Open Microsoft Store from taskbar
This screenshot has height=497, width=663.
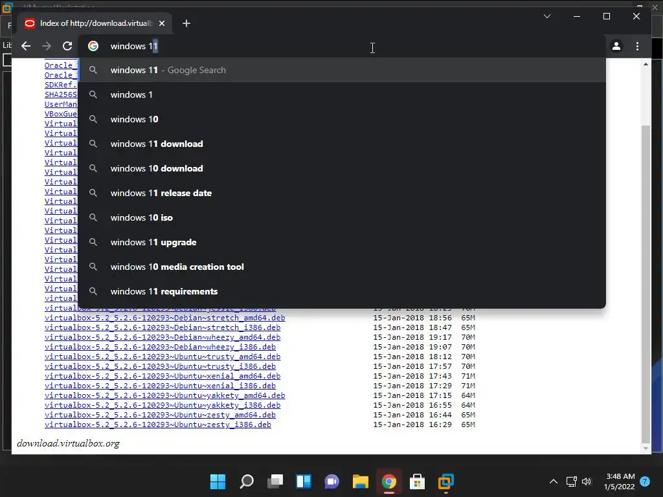click(418, 481)
